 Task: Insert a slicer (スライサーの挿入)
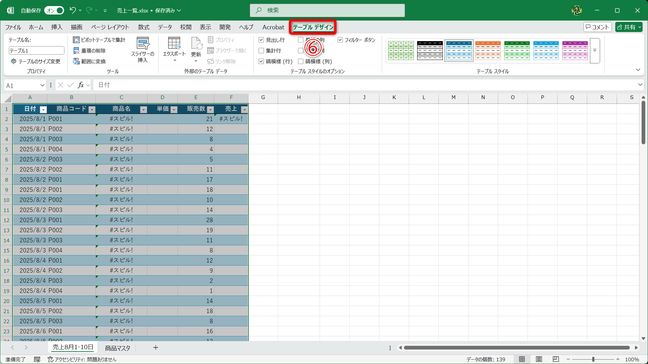142,50
